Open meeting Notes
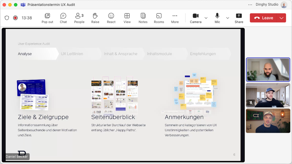This screenshot has width=292, height=164. (143, 18)
